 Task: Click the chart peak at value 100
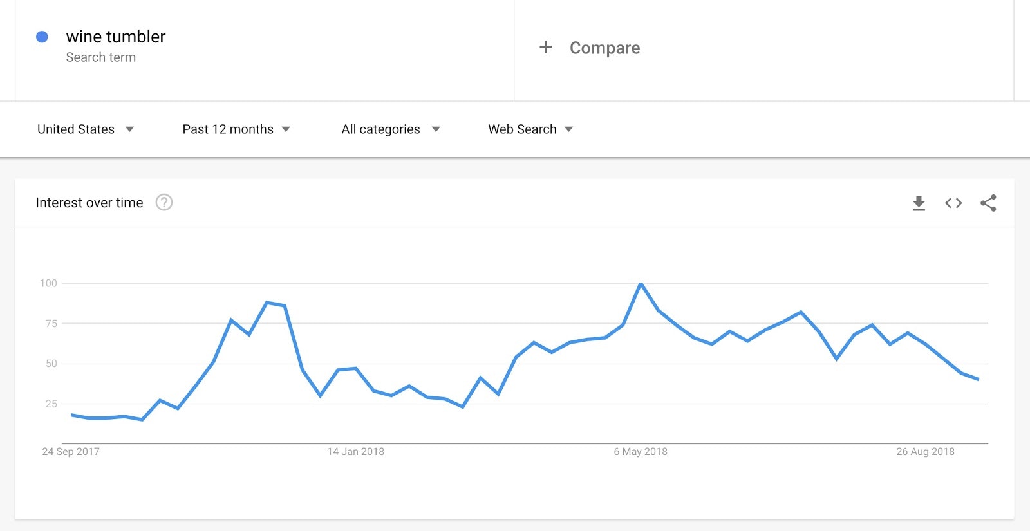641,284
